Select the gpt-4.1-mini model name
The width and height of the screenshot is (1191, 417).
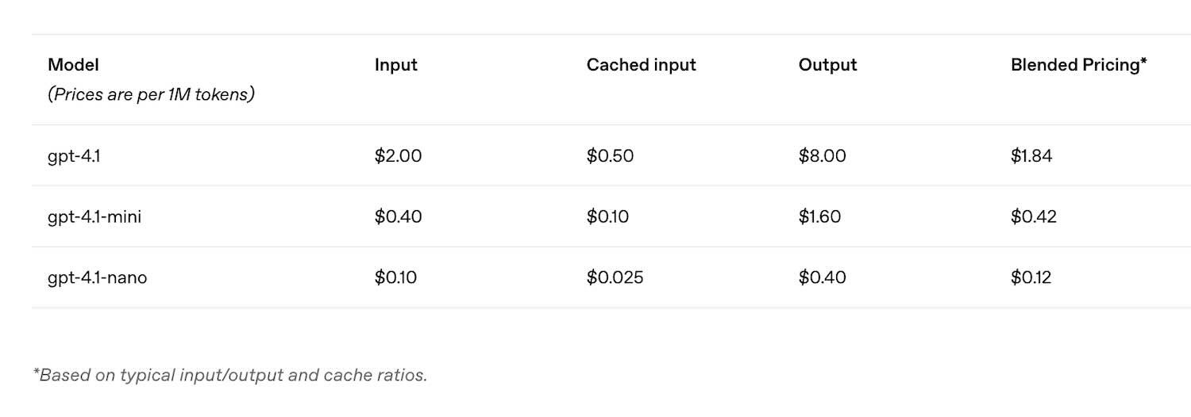94,216
